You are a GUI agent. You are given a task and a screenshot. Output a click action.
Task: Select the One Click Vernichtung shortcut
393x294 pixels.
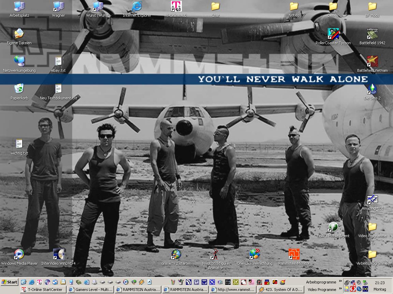pyautogui.click(x=254, y=258)
